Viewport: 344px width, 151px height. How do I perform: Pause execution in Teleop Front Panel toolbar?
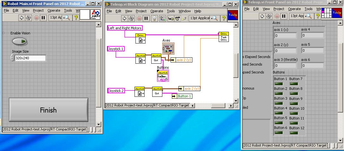click(284, 16)
